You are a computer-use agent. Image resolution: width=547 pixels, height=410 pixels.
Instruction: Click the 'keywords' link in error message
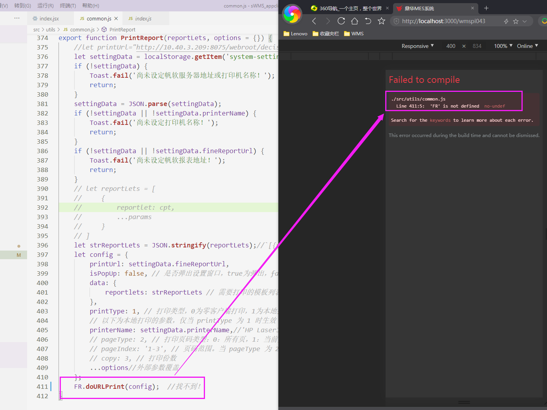tap(440, 120)
